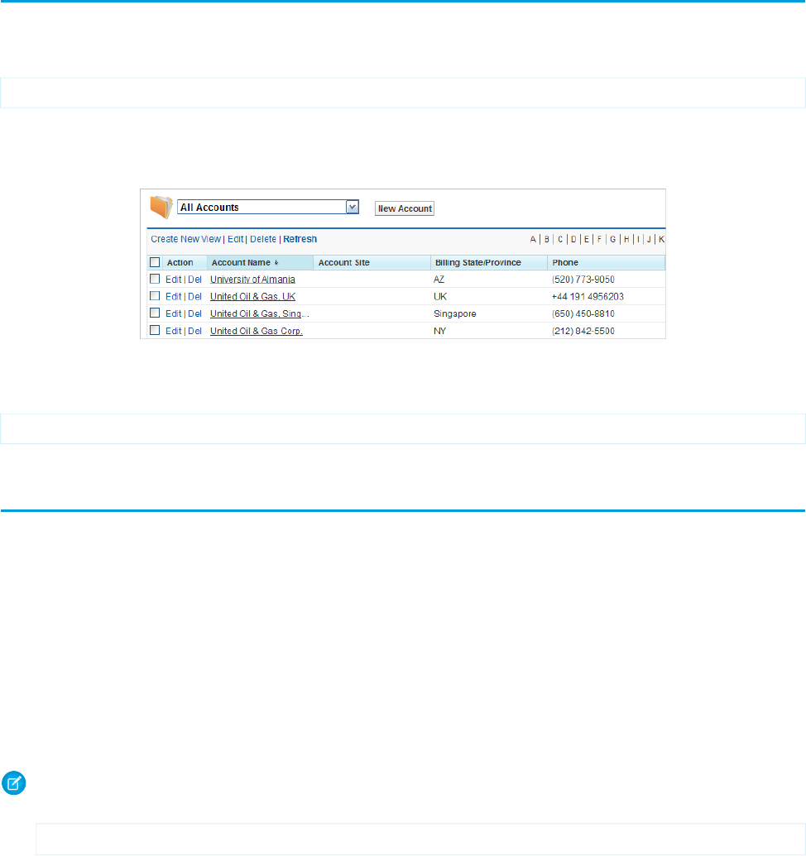Click the Refresh link
Screen dimensions: 806x856
click(300, 239)
